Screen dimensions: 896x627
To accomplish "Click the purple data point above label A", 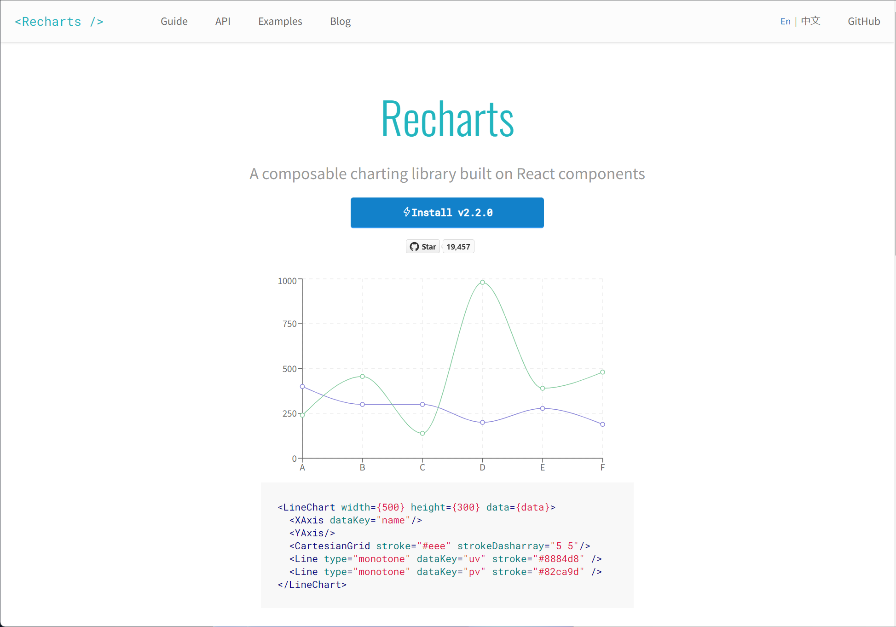I will [302, 386].
